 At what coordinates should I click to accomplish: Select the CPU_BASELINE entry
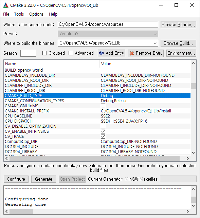pyautogui.click(x=18, y=116)
